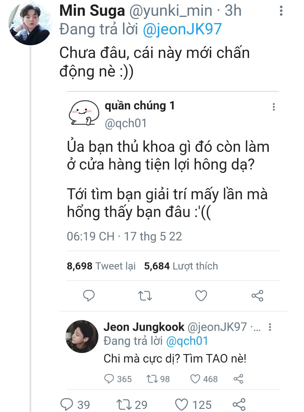Viewport: 304px width, 412px height.
Task: View Min Suga's profile picture
Action: (x=30, y=24)
